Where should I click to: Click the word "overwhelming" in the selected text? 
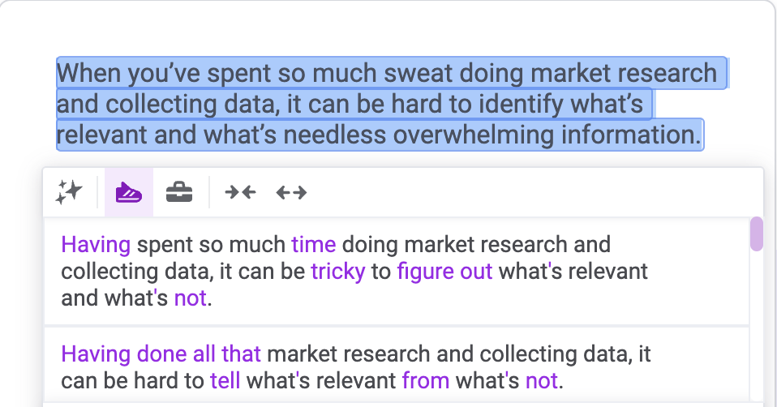tap(474, 135)
